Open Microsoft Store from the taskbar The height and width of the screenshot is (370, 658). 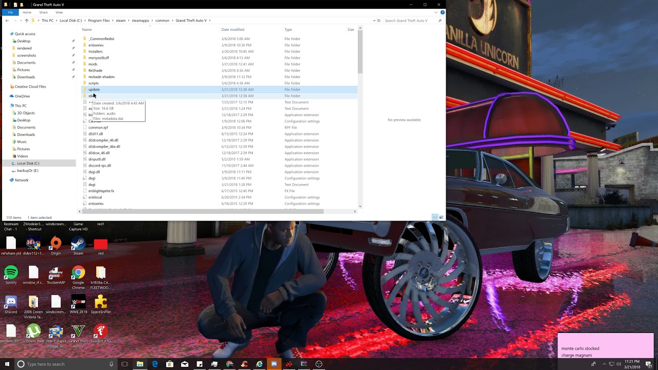point(170,364)
